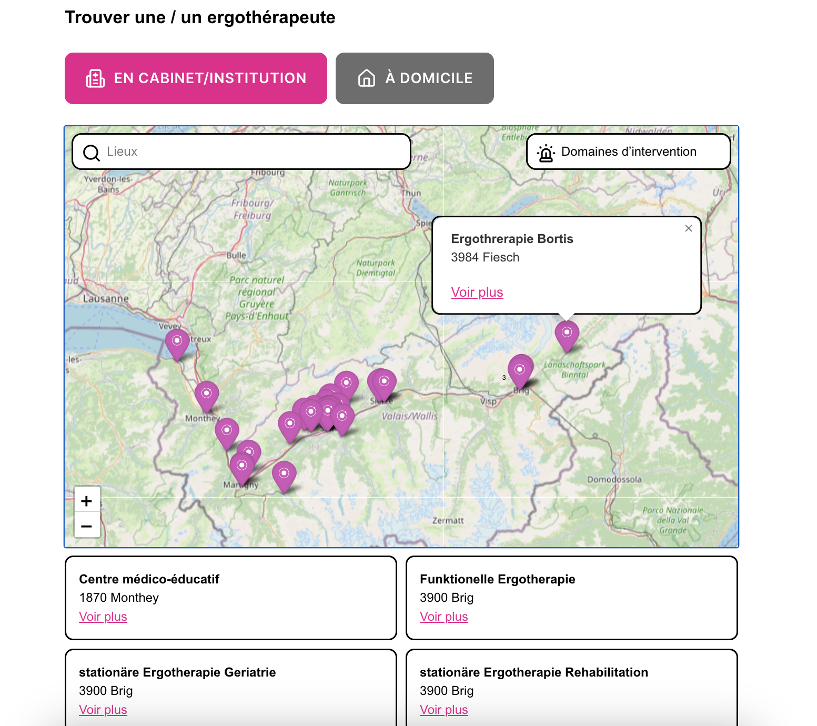Click the siren icon in Domaines filter
This screenshot has height=726, width=817.
546,153
